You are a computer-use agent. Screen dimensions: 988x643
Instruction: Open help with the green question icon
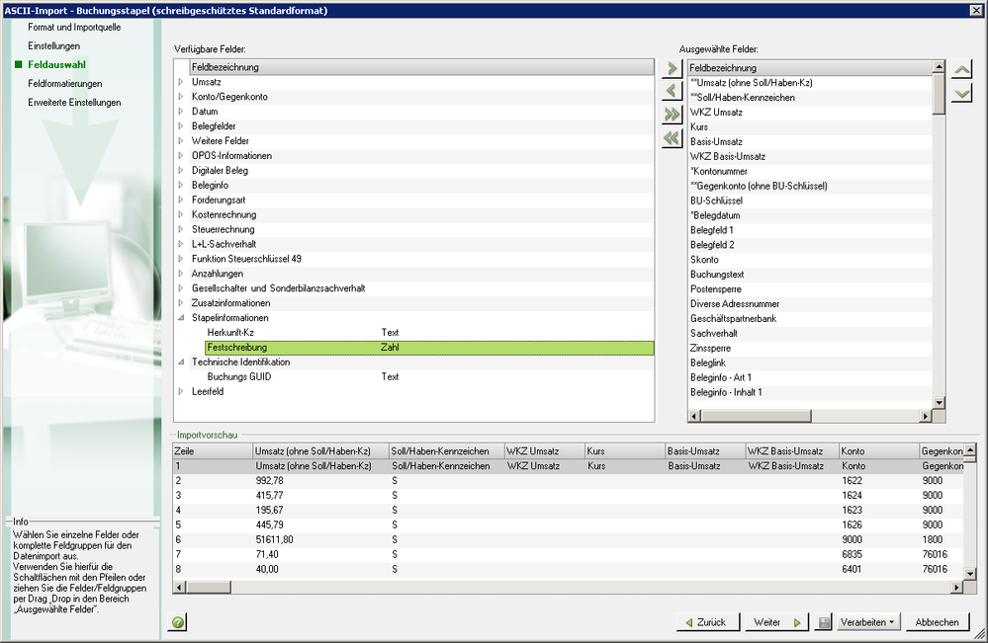tap(179, 622)
